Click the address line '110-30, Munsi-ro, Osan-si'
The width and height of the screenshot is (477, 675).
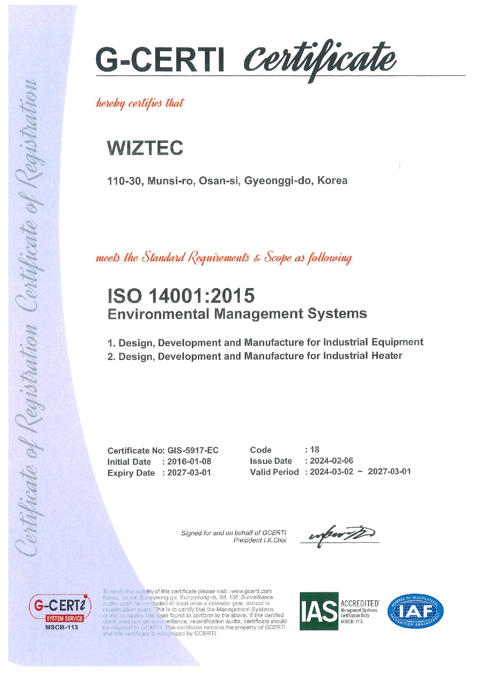(x=227, y=180)
